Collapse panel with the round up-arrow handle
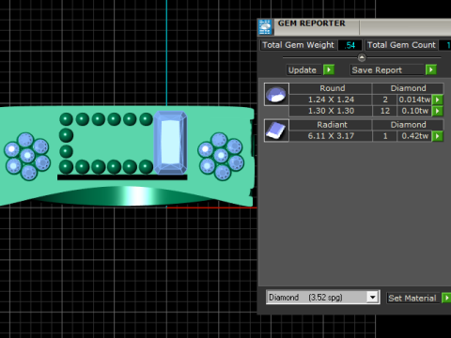The image size is (451, 338). click(x=362, y=57)
